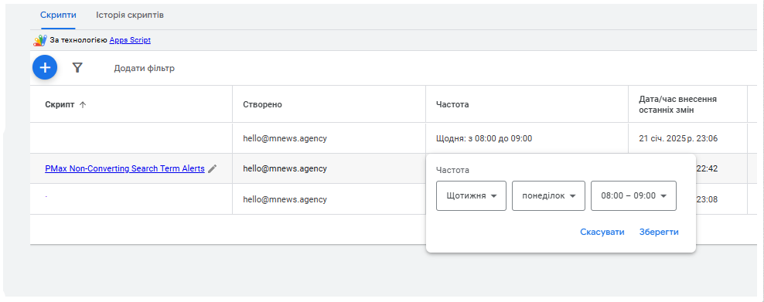Open the понеділок day dropdown

pos(548,195)
